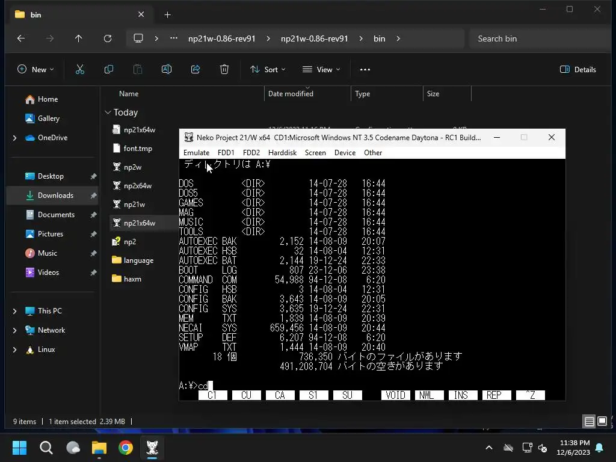Open the Device menu
Screen dimensions: 616x462
[x=345, y=153]
